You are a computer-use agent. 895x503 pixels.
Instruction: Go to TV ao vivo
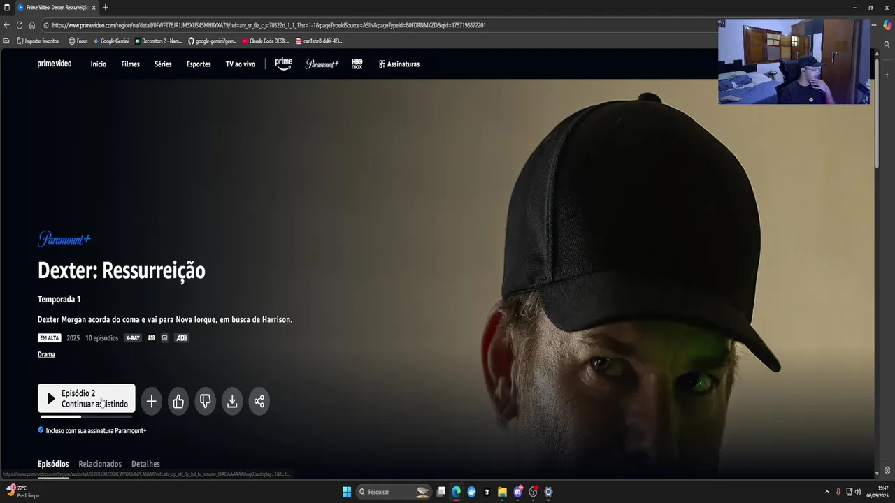[x=241, y=64]
